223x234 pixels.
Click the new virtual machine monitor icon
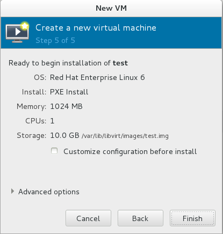pyautogui.click(x=17, y=32)
